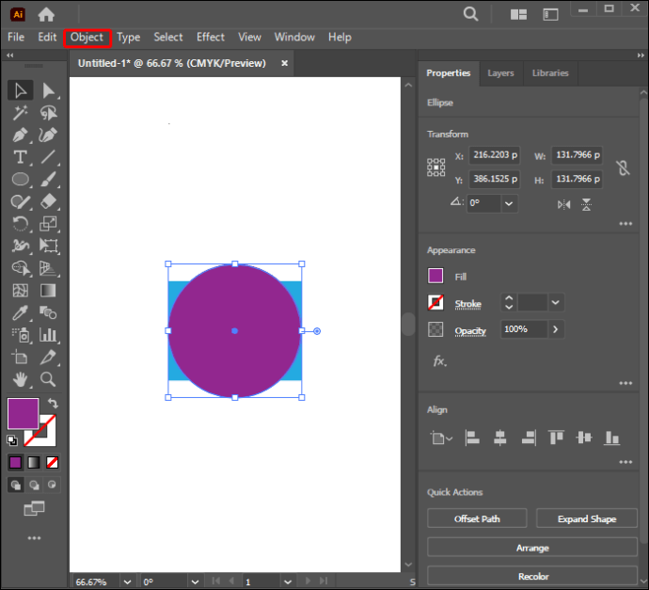
Task: Reset to default fill and stroke
Action: tap(12, 440)
